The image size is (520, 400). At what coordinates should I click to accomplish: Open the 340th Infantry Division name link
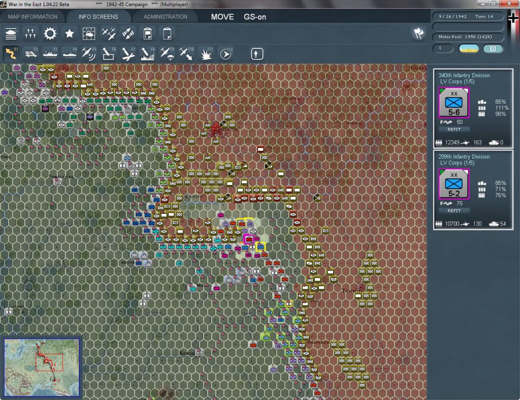[x=464, y=75]
